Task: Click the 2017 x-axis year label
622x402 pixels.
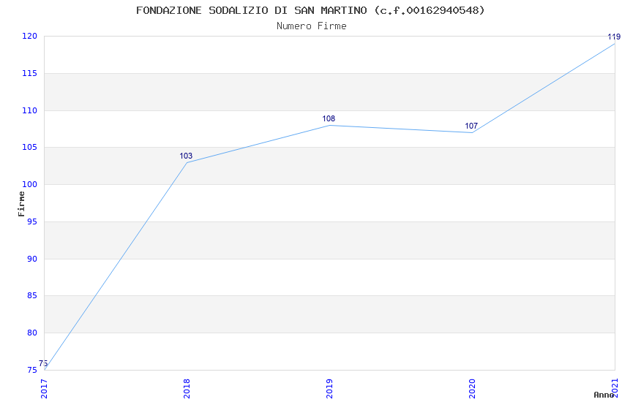Action: [44, 387]
